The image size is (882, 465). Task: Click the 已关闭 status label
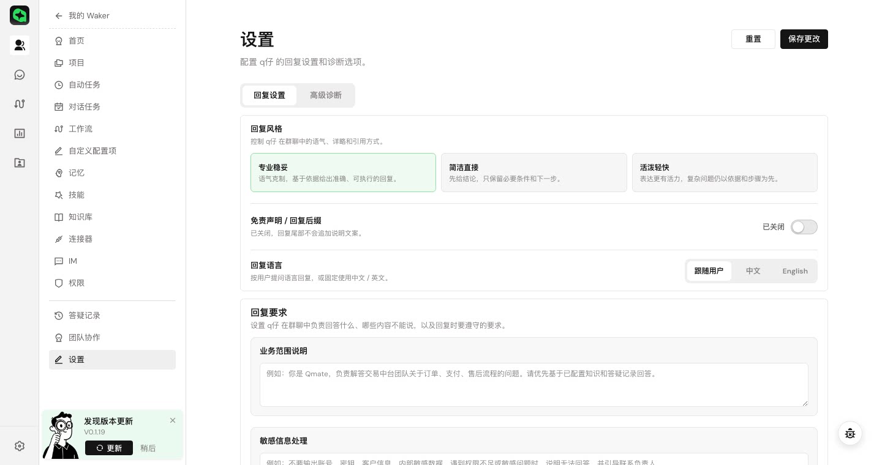click(774, 227)
